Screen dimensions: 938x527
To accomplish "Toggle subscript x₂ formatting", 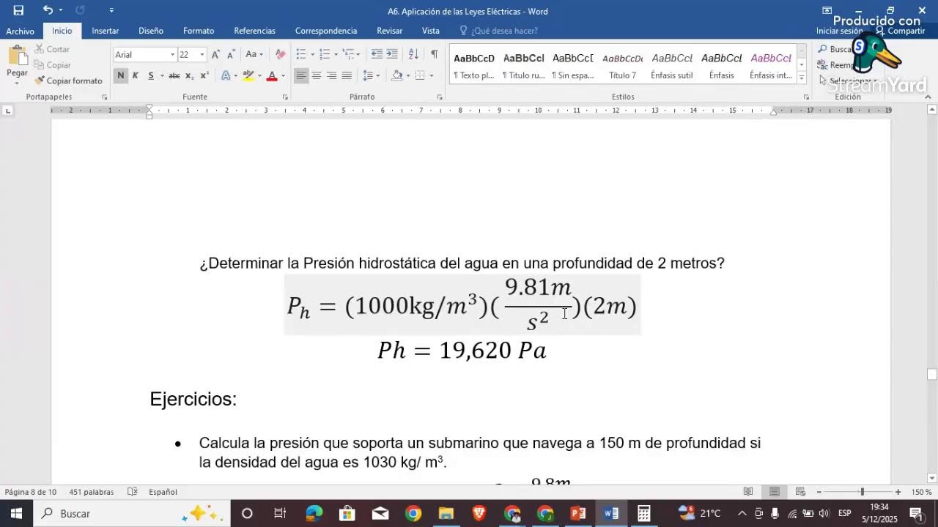I will coord(189,75).
